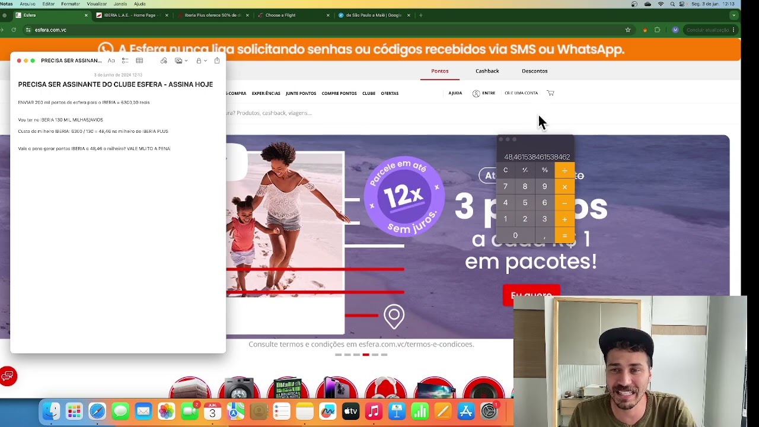Click the calculator result 48,46153846153846
Viewport: 759px width, 427px height.
click(x=537, y=157)
